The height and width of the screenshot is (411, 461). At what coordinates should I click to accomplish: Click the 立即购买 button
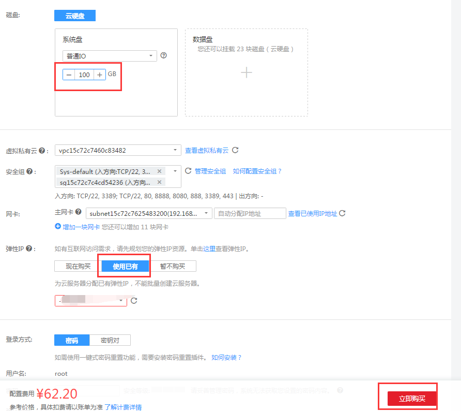[x=412, y=399]
